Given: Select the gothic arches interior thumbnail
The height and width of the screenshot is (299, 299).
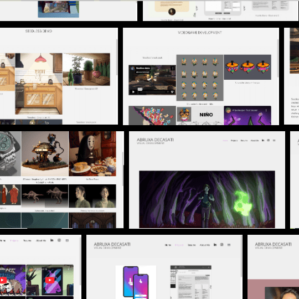Looking at the screenshot, I should 92,220.
